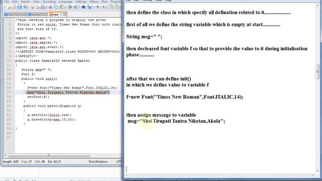Image resolution: width=322 pixels, height=181 pixels.
Task: Click Notepad line 'after that we can define init()'
Action: click(x=158, y=79)
